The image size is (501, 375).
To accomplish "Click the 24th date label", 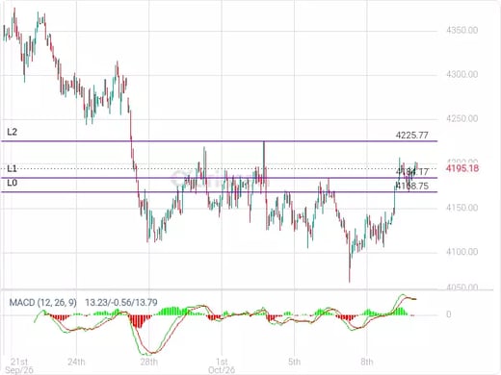I will tap(76, 362).
